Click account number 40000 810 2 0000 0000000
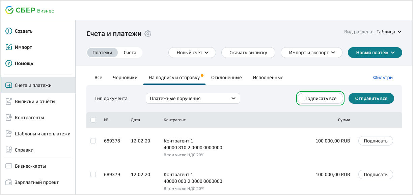 (x=193, y=148)
